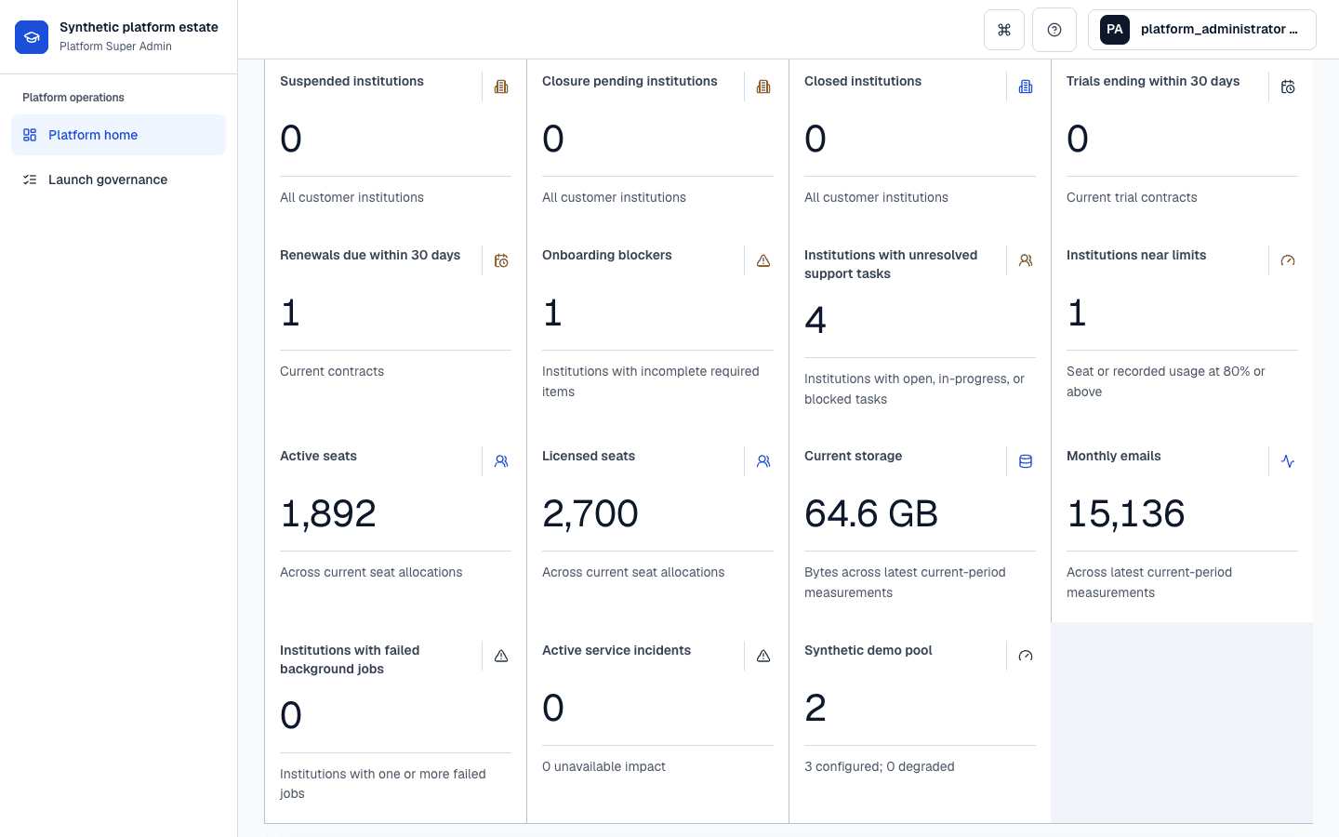
Task: Open Launch governance page
Action: coord(118,179)
